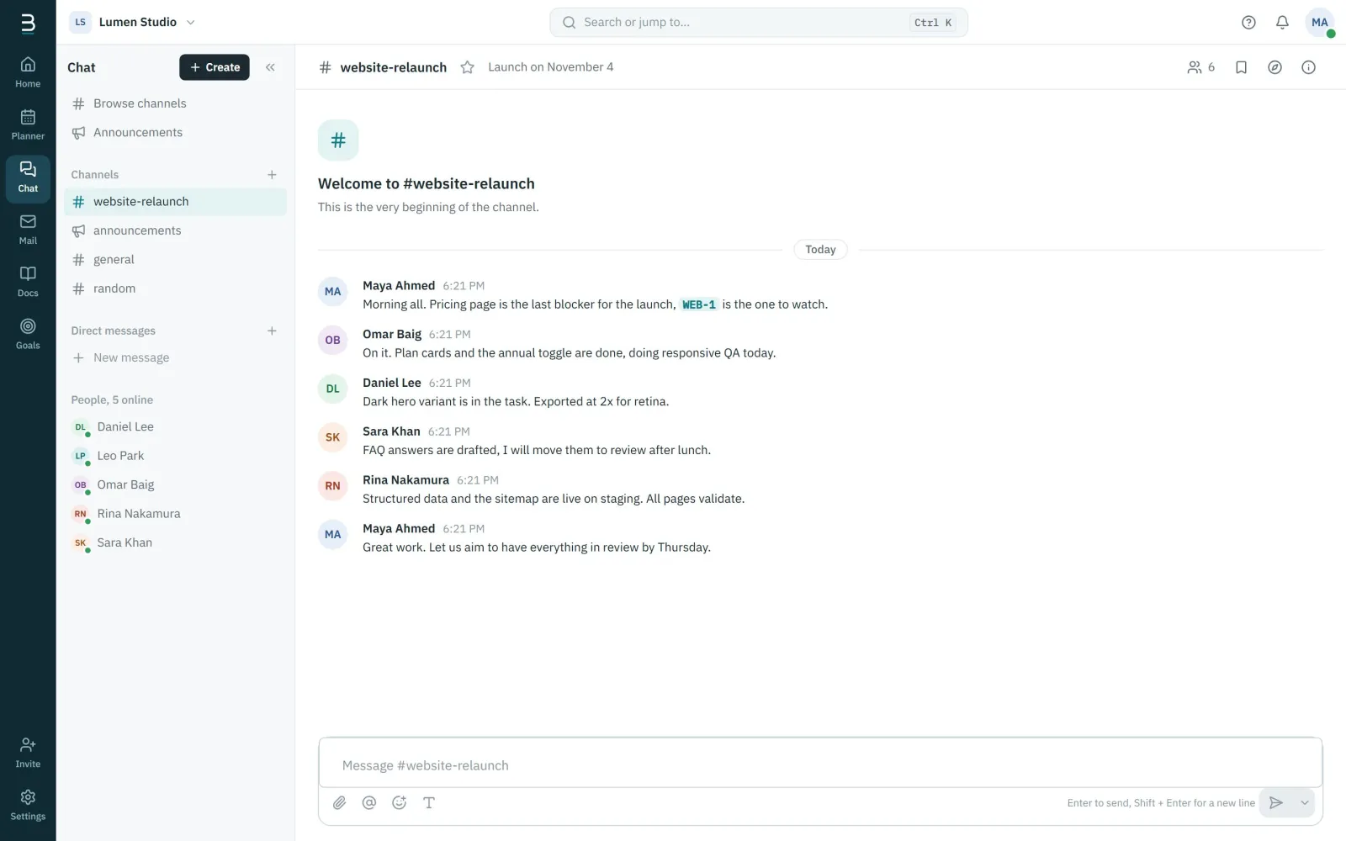Open the Invite people option
This screenshot has height=841, width=1346.
pos(28,753)
